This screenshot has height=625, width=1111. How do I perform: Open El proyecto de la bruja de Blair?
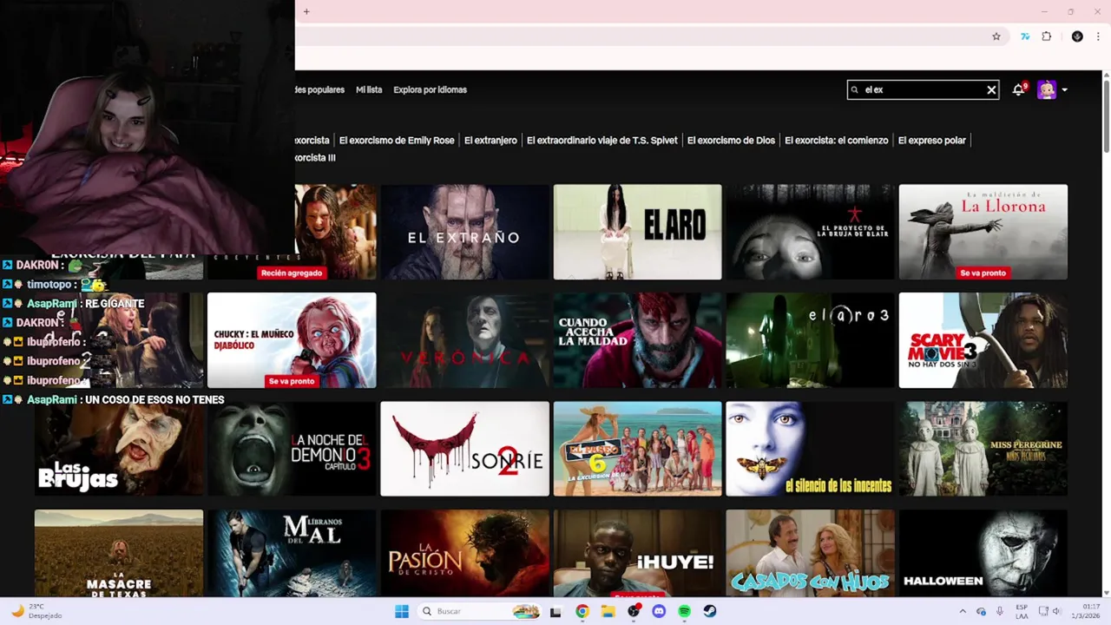pos(810,232)
